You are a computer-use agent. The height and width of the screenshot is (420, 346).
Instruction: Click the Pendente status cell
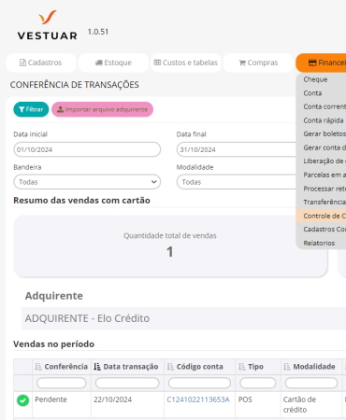point(62,404)
